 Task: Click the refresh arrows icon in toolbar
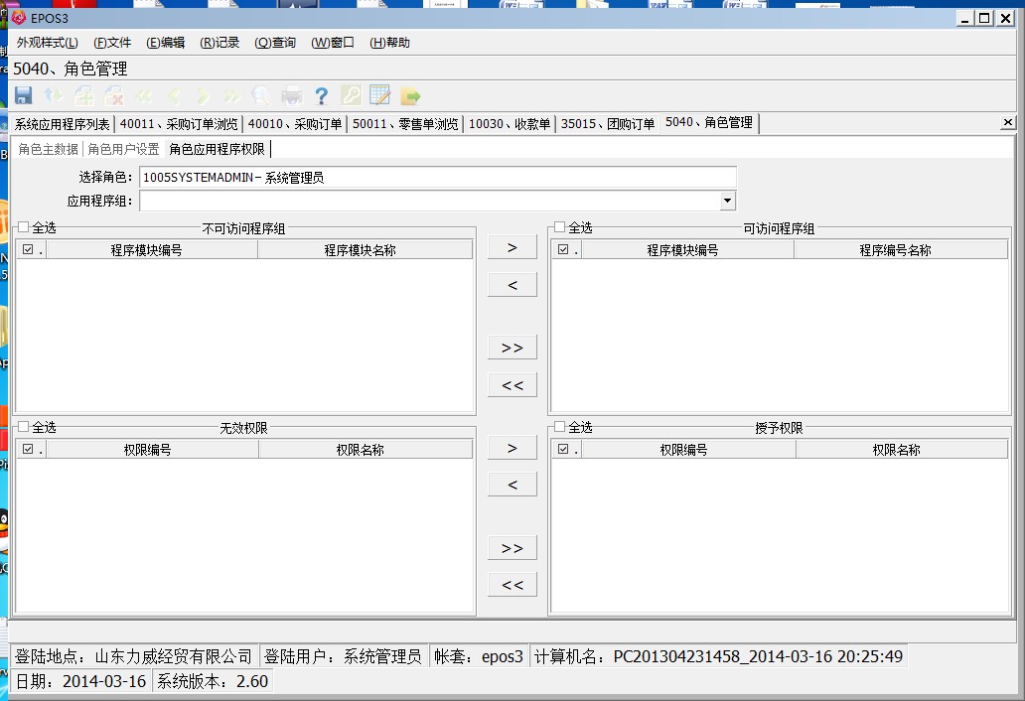pyautogui.click(x=53, y=95)
